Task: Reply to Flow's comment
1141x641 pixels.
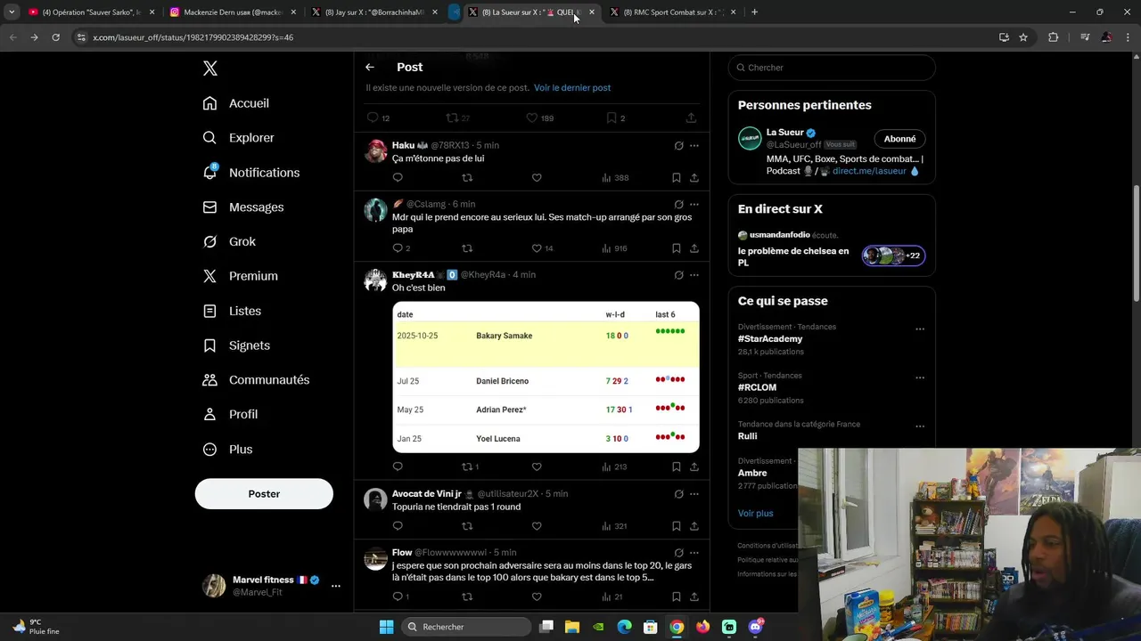Action: click(x=398, y=596)
